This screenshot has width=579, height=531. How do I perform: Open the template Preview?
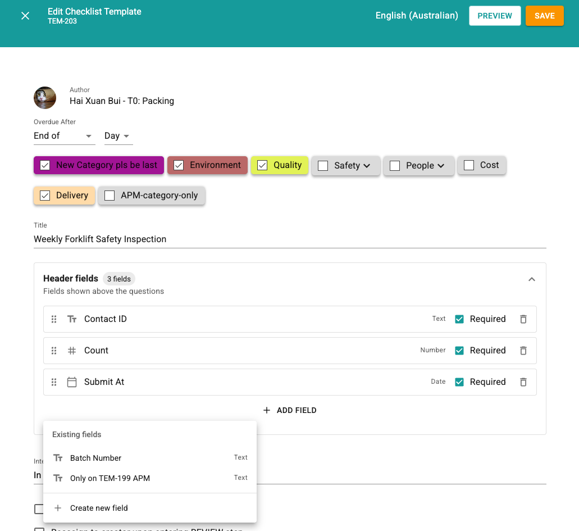click(495, 16)
